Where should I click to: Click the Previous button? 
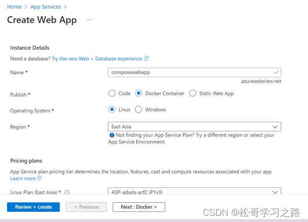(x=86, y=207)
